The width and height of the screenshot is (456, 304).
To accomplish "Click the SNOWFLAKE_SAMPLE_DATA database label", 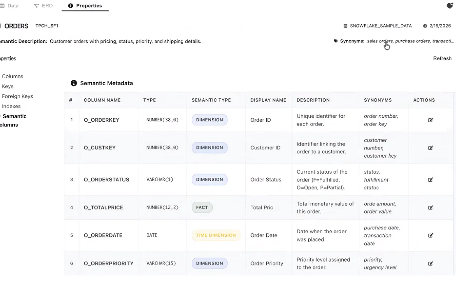I will [381, 26].
